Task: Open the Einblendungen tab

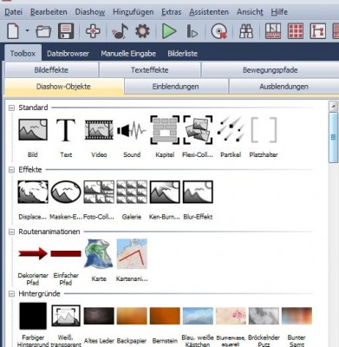Action: tap(176, 87)
